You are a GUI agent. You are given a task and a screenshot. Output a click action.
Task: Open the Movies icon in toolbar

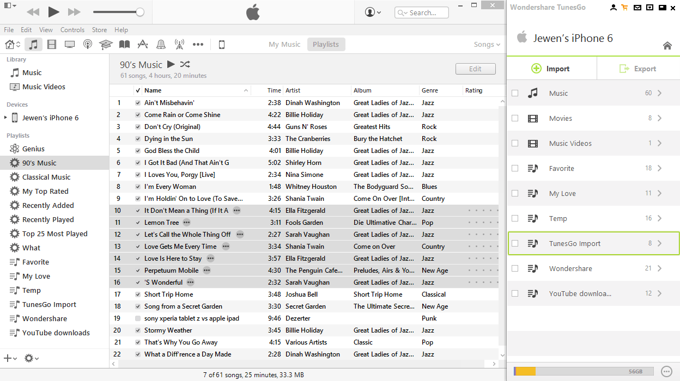(x=52, y=45)
